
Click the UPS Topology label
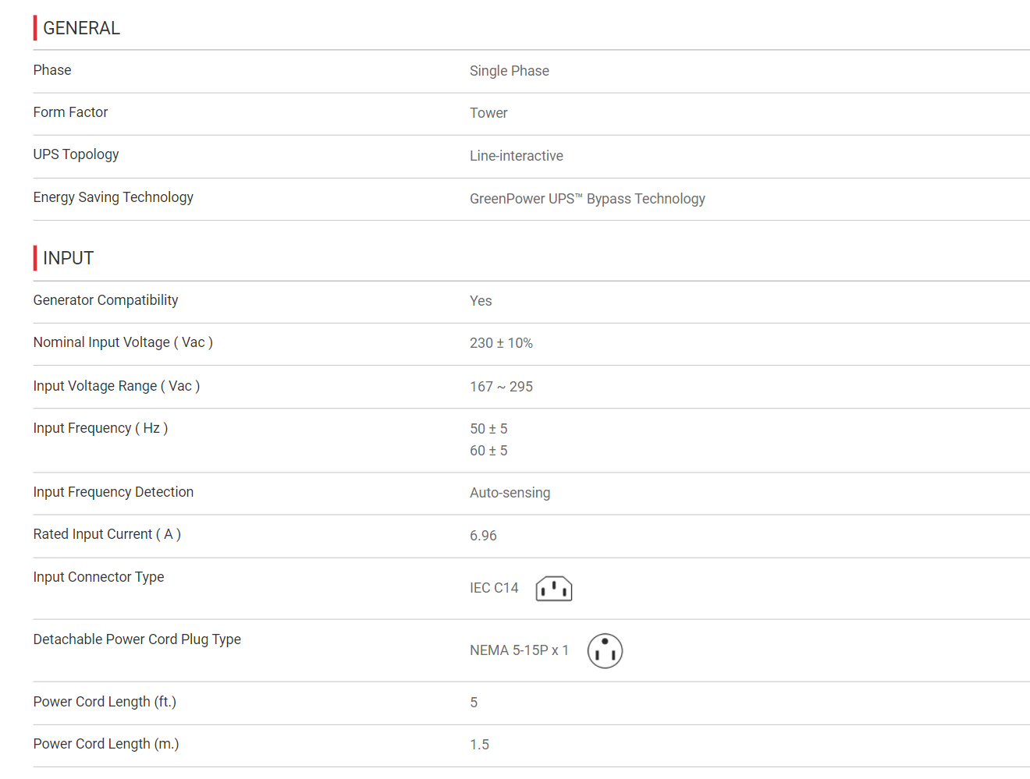pyautogui.click(x=76, y=154)
